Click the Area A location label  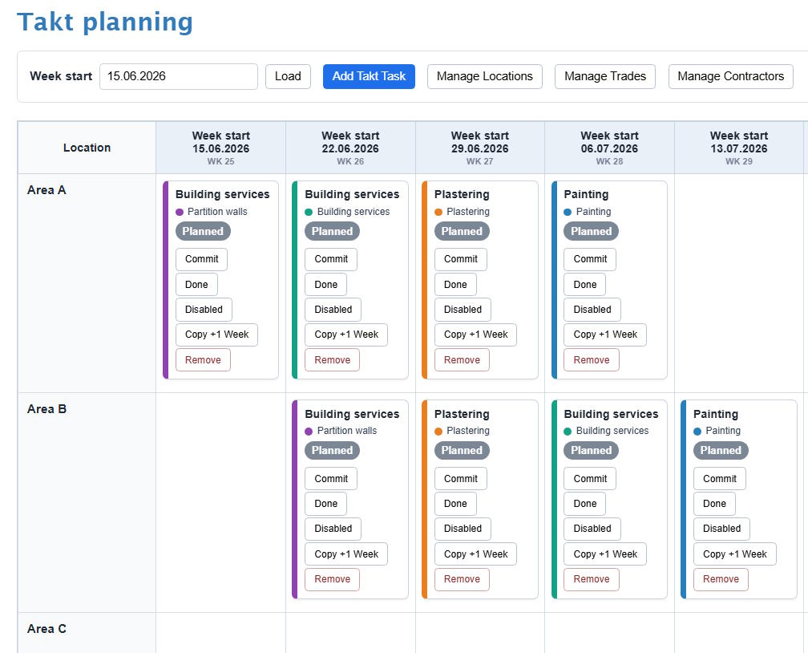(46, 190)
